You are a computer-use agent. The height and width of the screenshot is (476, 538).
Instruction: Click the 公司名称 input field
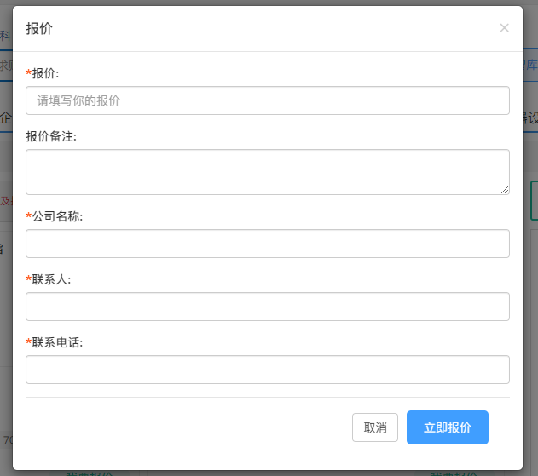pos(268,244)
